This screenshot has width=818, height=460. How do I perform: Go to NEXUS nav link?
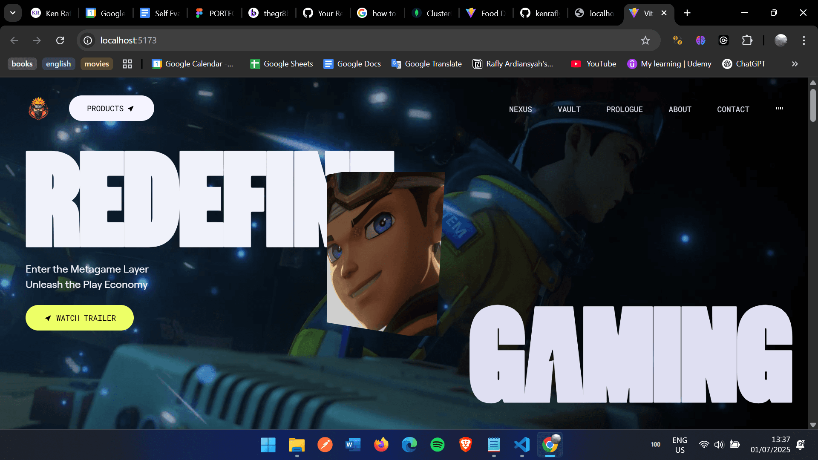(520, 109)
